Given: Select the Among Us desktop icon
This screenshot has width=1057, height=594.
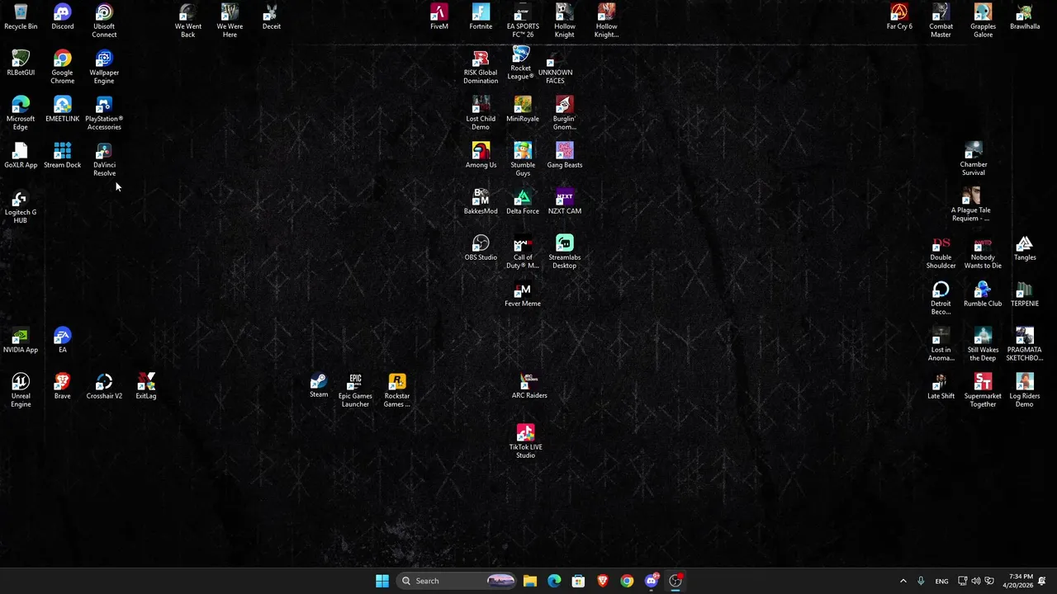Looking at the screenshot, I should click(481, 155).
